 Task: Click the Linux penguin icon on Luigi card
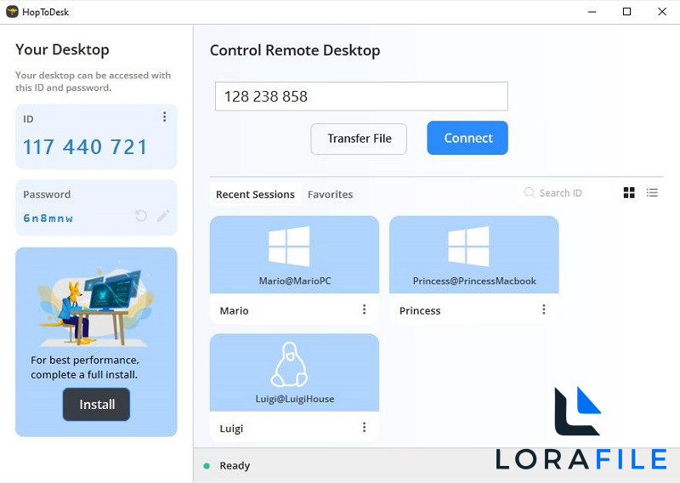point(289,365)
